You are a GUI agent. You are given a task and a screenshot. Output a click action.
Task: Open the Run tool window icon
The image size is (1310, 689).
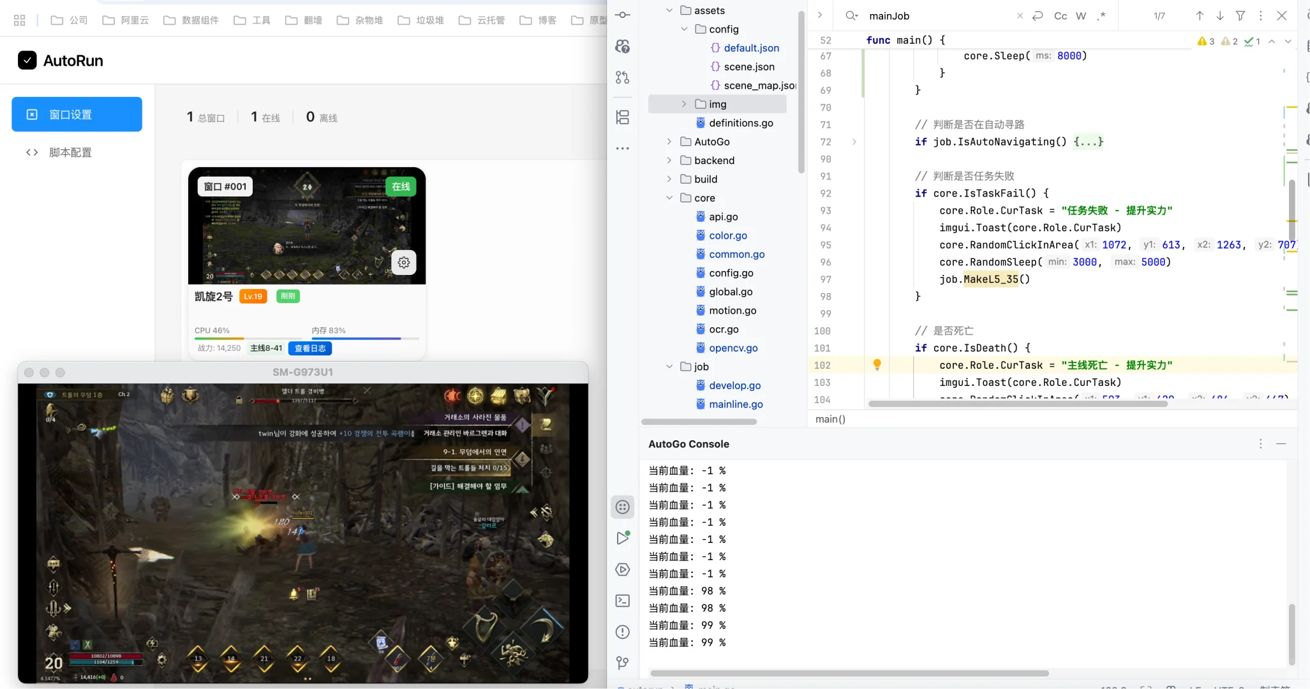[623, 538]
